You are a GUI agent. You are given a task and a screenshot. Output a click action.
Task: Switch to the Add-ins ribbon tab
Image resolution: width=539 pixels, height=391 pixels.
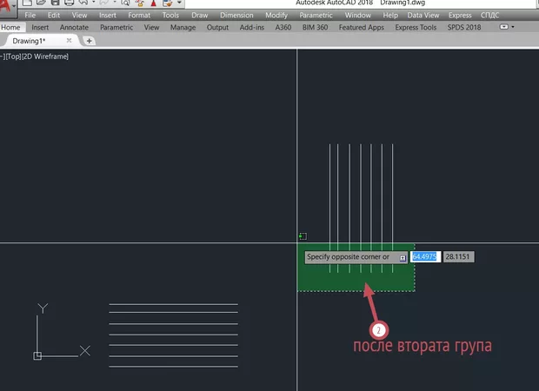[252, 27]
